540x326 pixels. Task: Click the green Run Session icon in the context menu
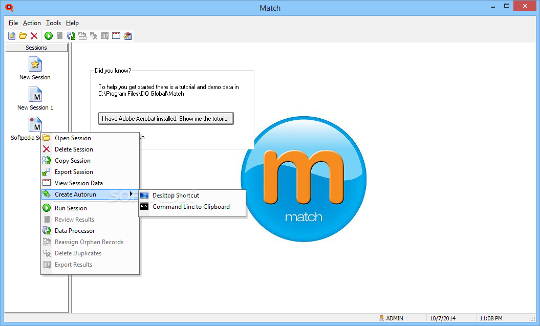point(47,208)
